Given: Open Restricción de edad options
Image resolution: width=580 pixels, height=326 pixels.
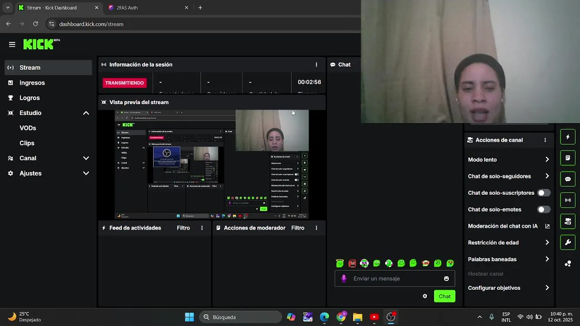Looking at the screenshot, I should click(x=509, y=243).
